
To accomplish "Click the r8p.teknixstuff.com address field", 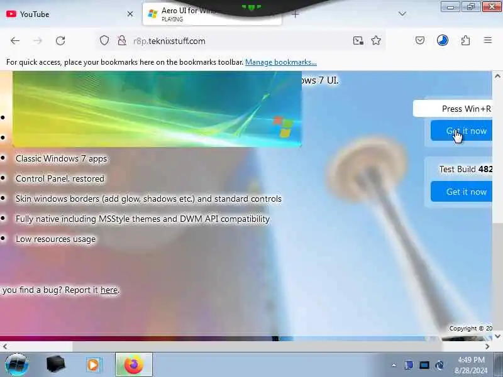I will [241, 41].
